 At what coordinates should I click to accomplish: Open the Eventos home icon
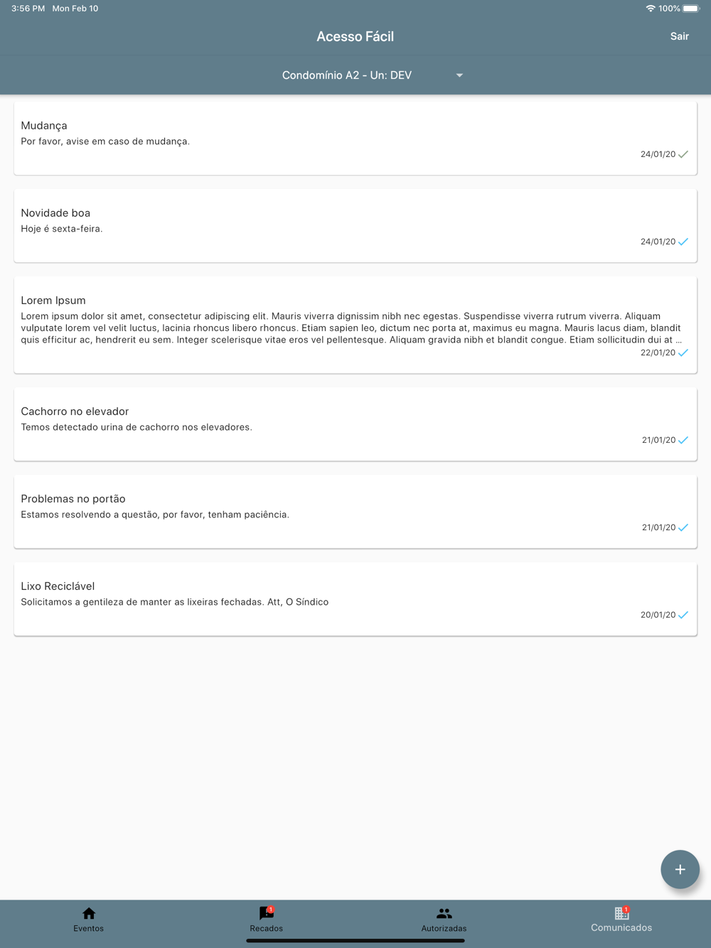[89, 913]
